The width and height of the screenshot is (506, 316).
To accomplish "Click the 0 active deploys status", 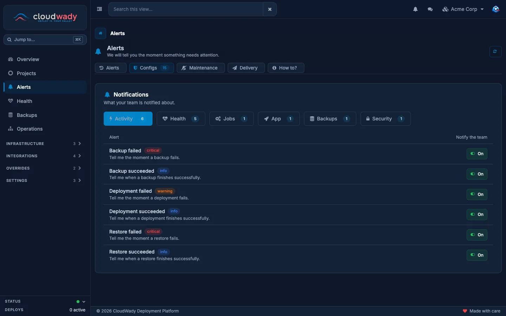I will pos(77,310).
